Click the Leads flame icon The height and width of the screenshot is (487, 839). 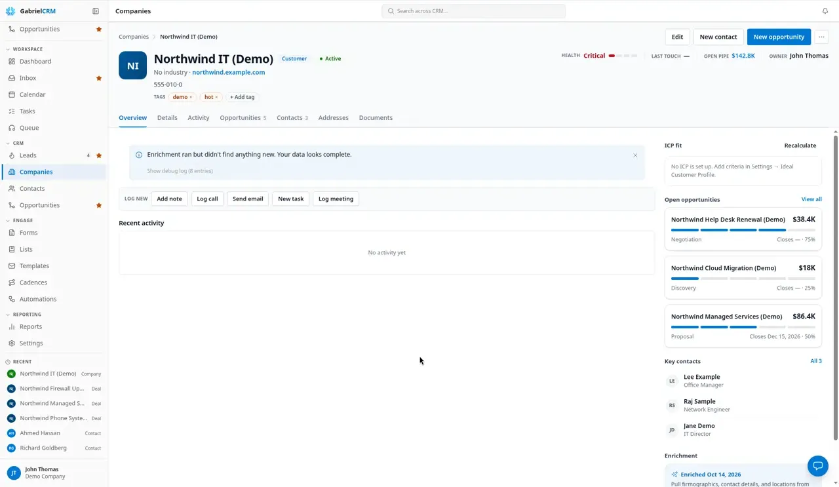12,155
